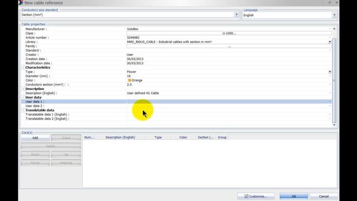Select the Translatable data 1 (English) row
Viewport: 357px width, 201px height.
[x=176, y=114]
